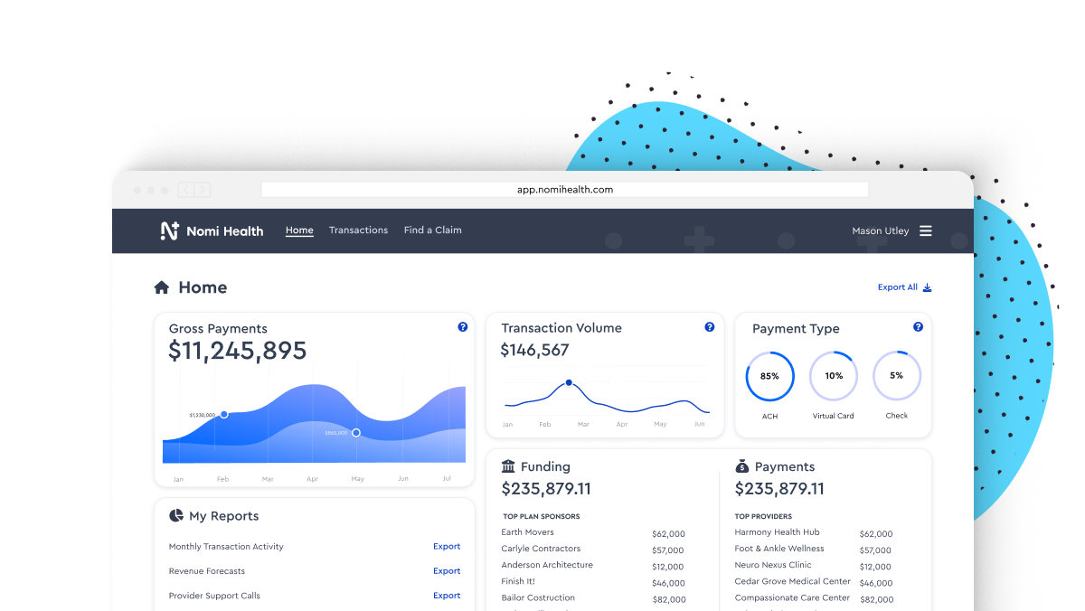Click the Nomi Health logo icon

point(169,231)
